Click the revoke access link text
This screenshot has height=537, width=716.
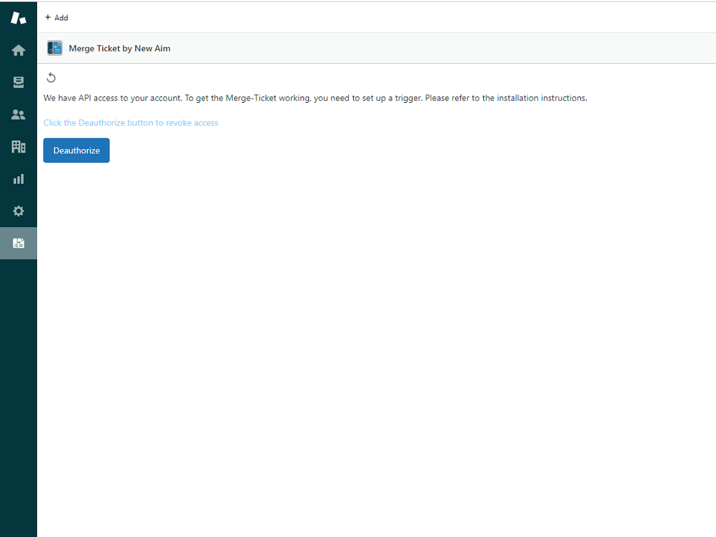(x=131, y=123)
